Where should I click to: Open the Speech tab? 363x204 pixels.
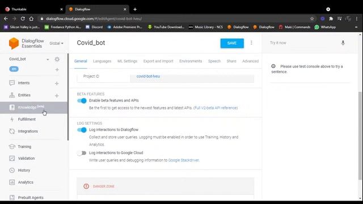pos(214,61)
